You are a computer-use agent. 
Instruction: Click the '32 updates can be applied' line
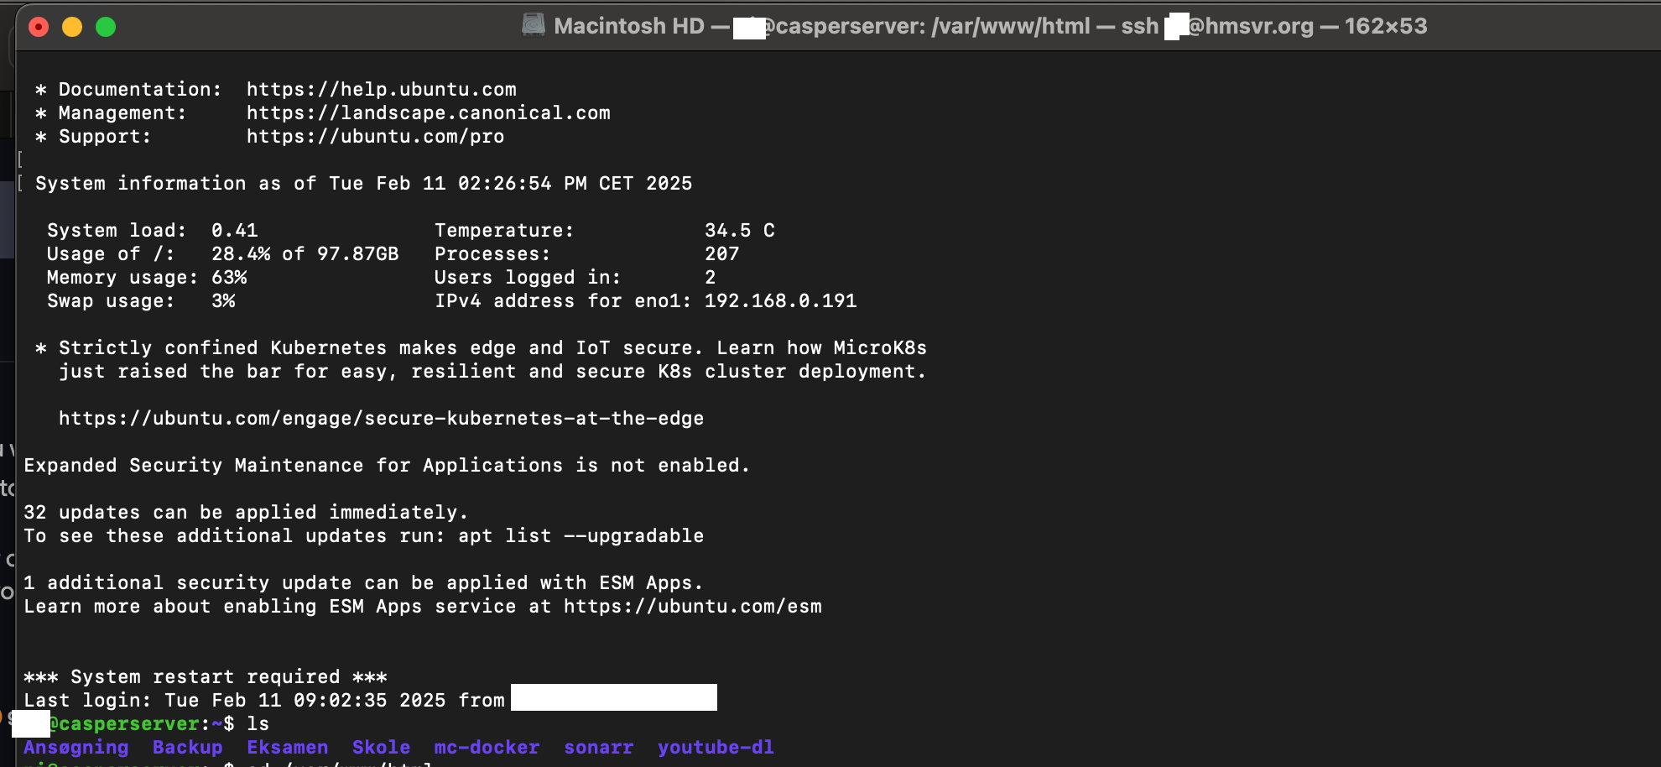[x=246, y=512]
